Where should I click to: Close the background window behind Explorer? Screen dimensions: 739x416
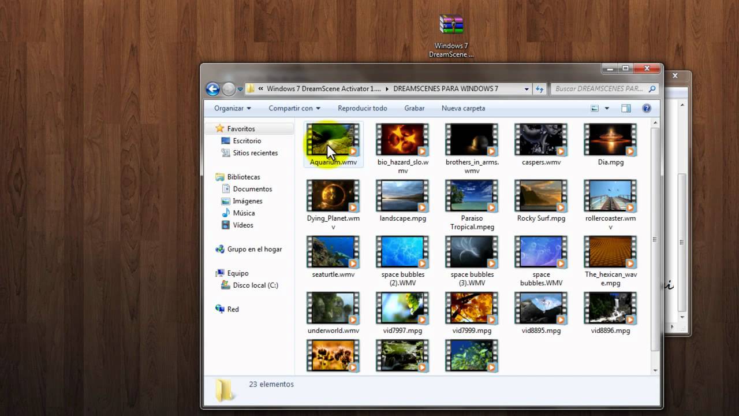point(675,76)
